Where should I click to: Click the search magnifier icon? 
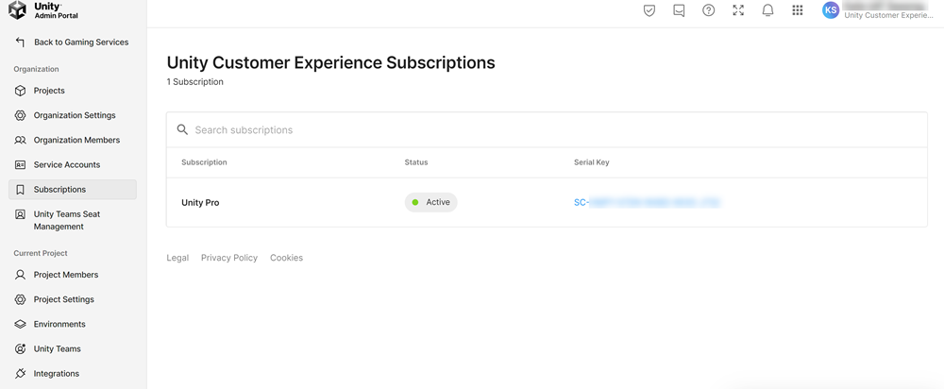click(x=182, y=130)
